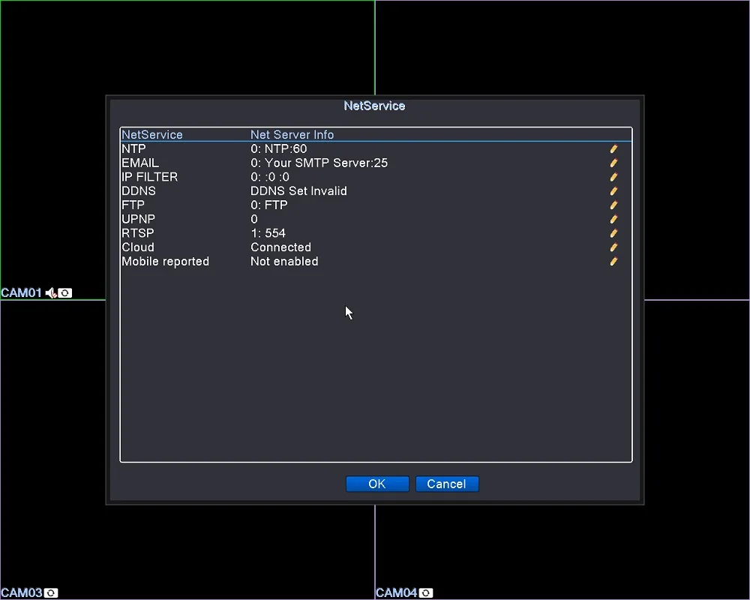The height and width of the screenshot is (600, 750).
Task: Open FTP configuration pencil icon
Action: [613, 205]
